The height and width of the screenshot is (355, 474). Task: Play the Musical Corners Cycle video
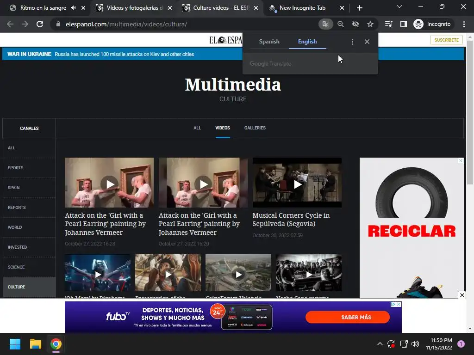pos(297,183)
